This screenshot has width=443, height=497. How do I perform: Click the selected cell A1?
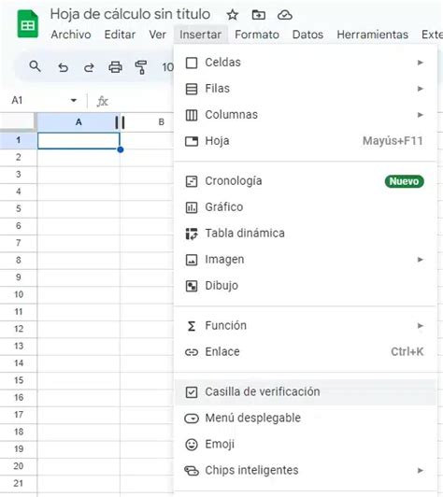click(79, 141)
